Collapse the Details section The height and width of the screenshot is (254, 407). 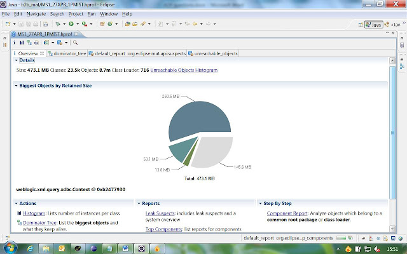16,60
